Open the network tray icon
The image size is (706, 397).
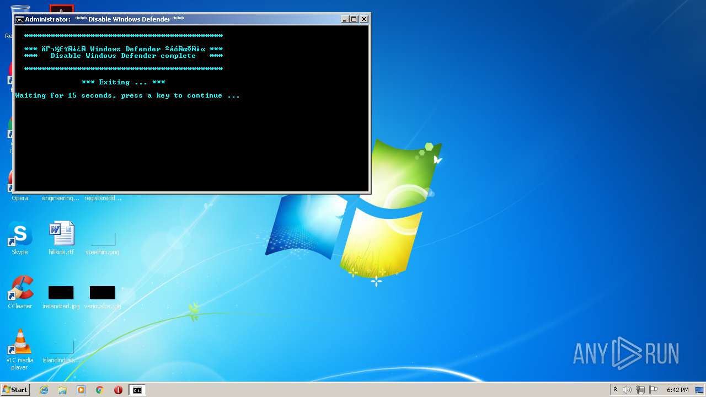(x=640, y=390)
